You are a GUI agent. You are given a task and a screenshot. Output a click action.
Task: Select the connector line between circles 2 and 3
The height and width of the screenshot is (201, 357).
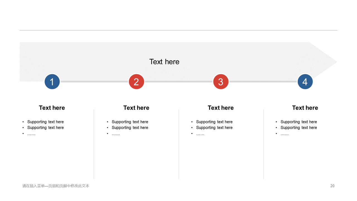coord(178,82)
